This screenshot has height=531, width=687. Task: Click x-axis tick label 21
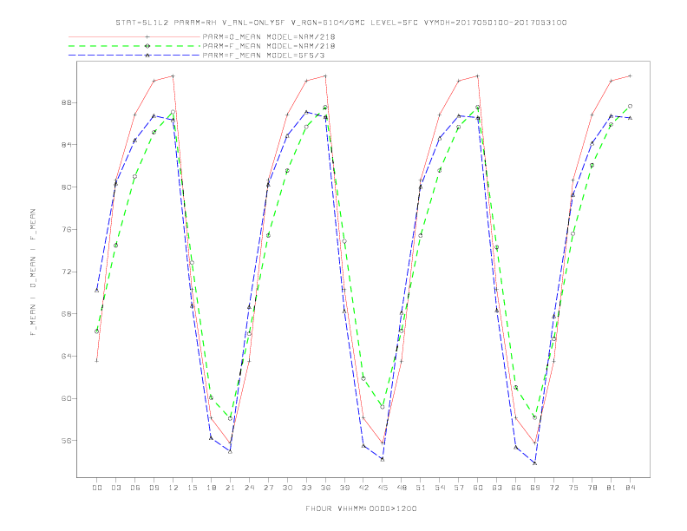[x=230, y=488]
